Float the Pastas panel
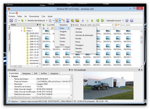150x109 pixels. click(37, 25)
